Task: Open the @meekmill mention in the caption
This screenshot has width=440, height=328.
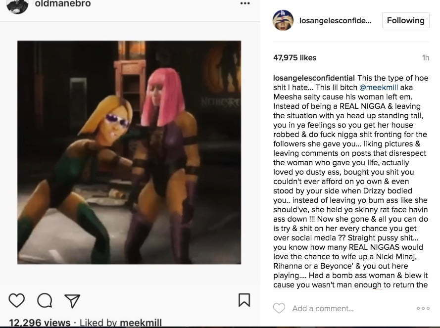Action: pyautogui.click(x=379, y=88)
